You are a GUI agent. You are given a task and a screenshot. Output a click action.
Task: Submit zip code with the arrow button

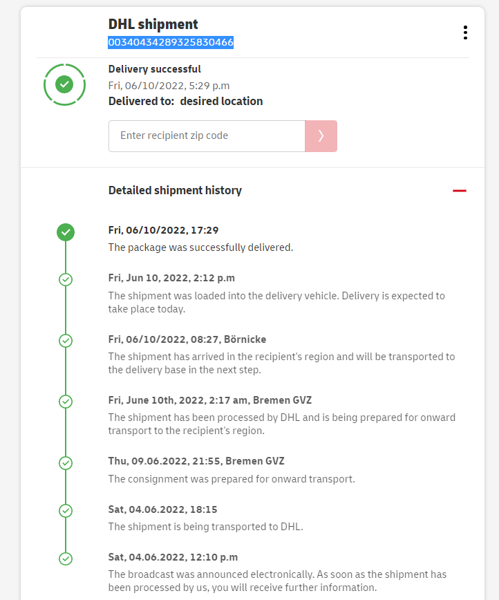point(321,136)
